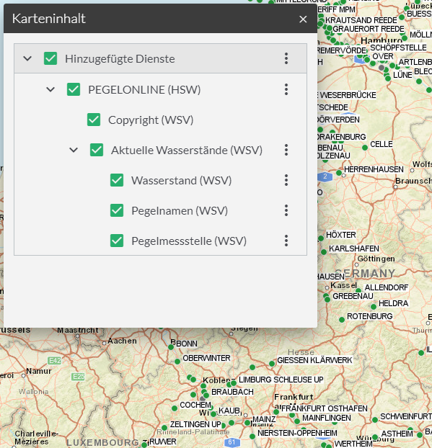
Task: Select the Hinzugefügte Dienste label
Action: 120,59
